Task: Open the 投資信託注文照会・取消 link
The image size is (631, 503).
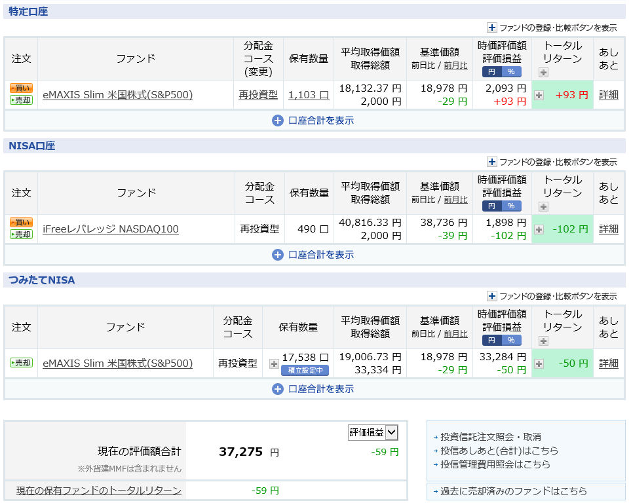Action: [491, 437]
